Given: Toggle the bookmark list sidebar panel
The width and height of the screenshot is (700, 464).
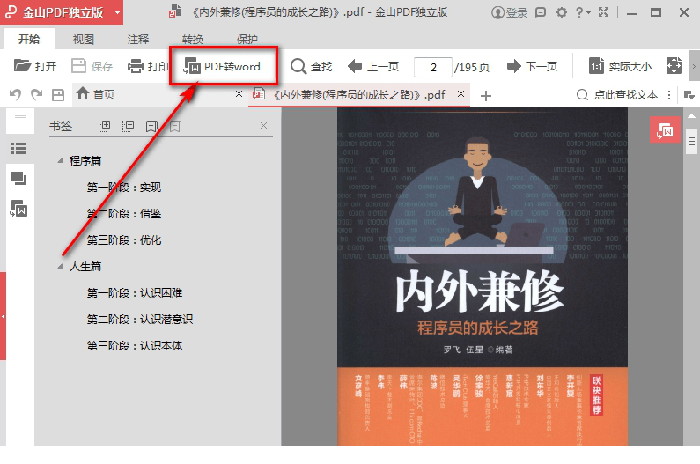Looking at the screenshot, I should click(x=18, y=148).
